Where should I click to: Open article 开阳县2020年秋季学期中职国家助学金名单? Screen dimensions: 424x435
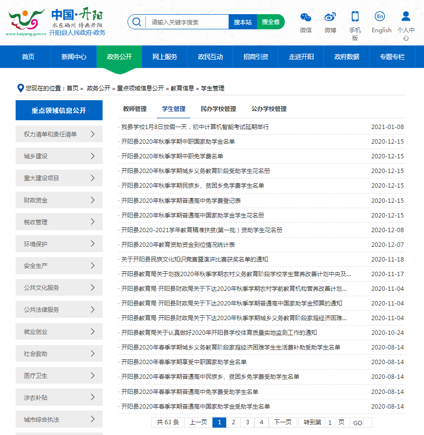pos(178,142)
